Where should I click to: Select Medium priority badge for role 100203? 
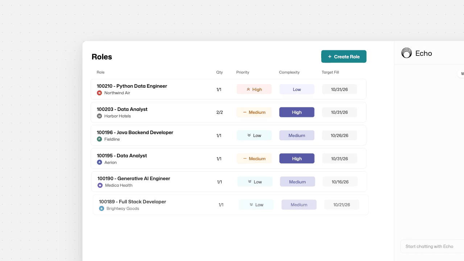pyautogui.click(x=254, y=112)
